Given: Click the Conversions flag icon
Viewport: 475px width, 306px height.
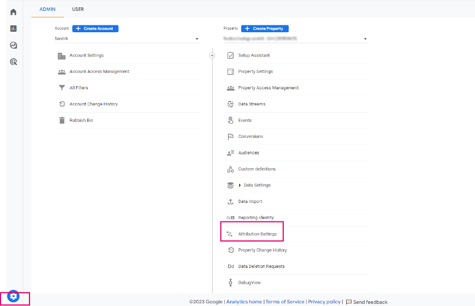Looking at the screenshot, I should [x=231, y=136].
